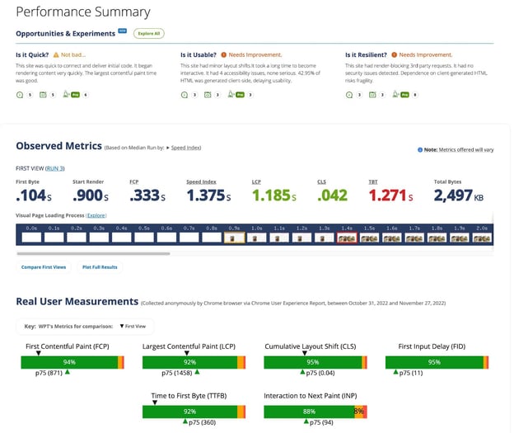Image resolution: width=514 pixels, height=433 pixels.
Task: Click the blue Note info icon
Action: [x=420, y=149]
